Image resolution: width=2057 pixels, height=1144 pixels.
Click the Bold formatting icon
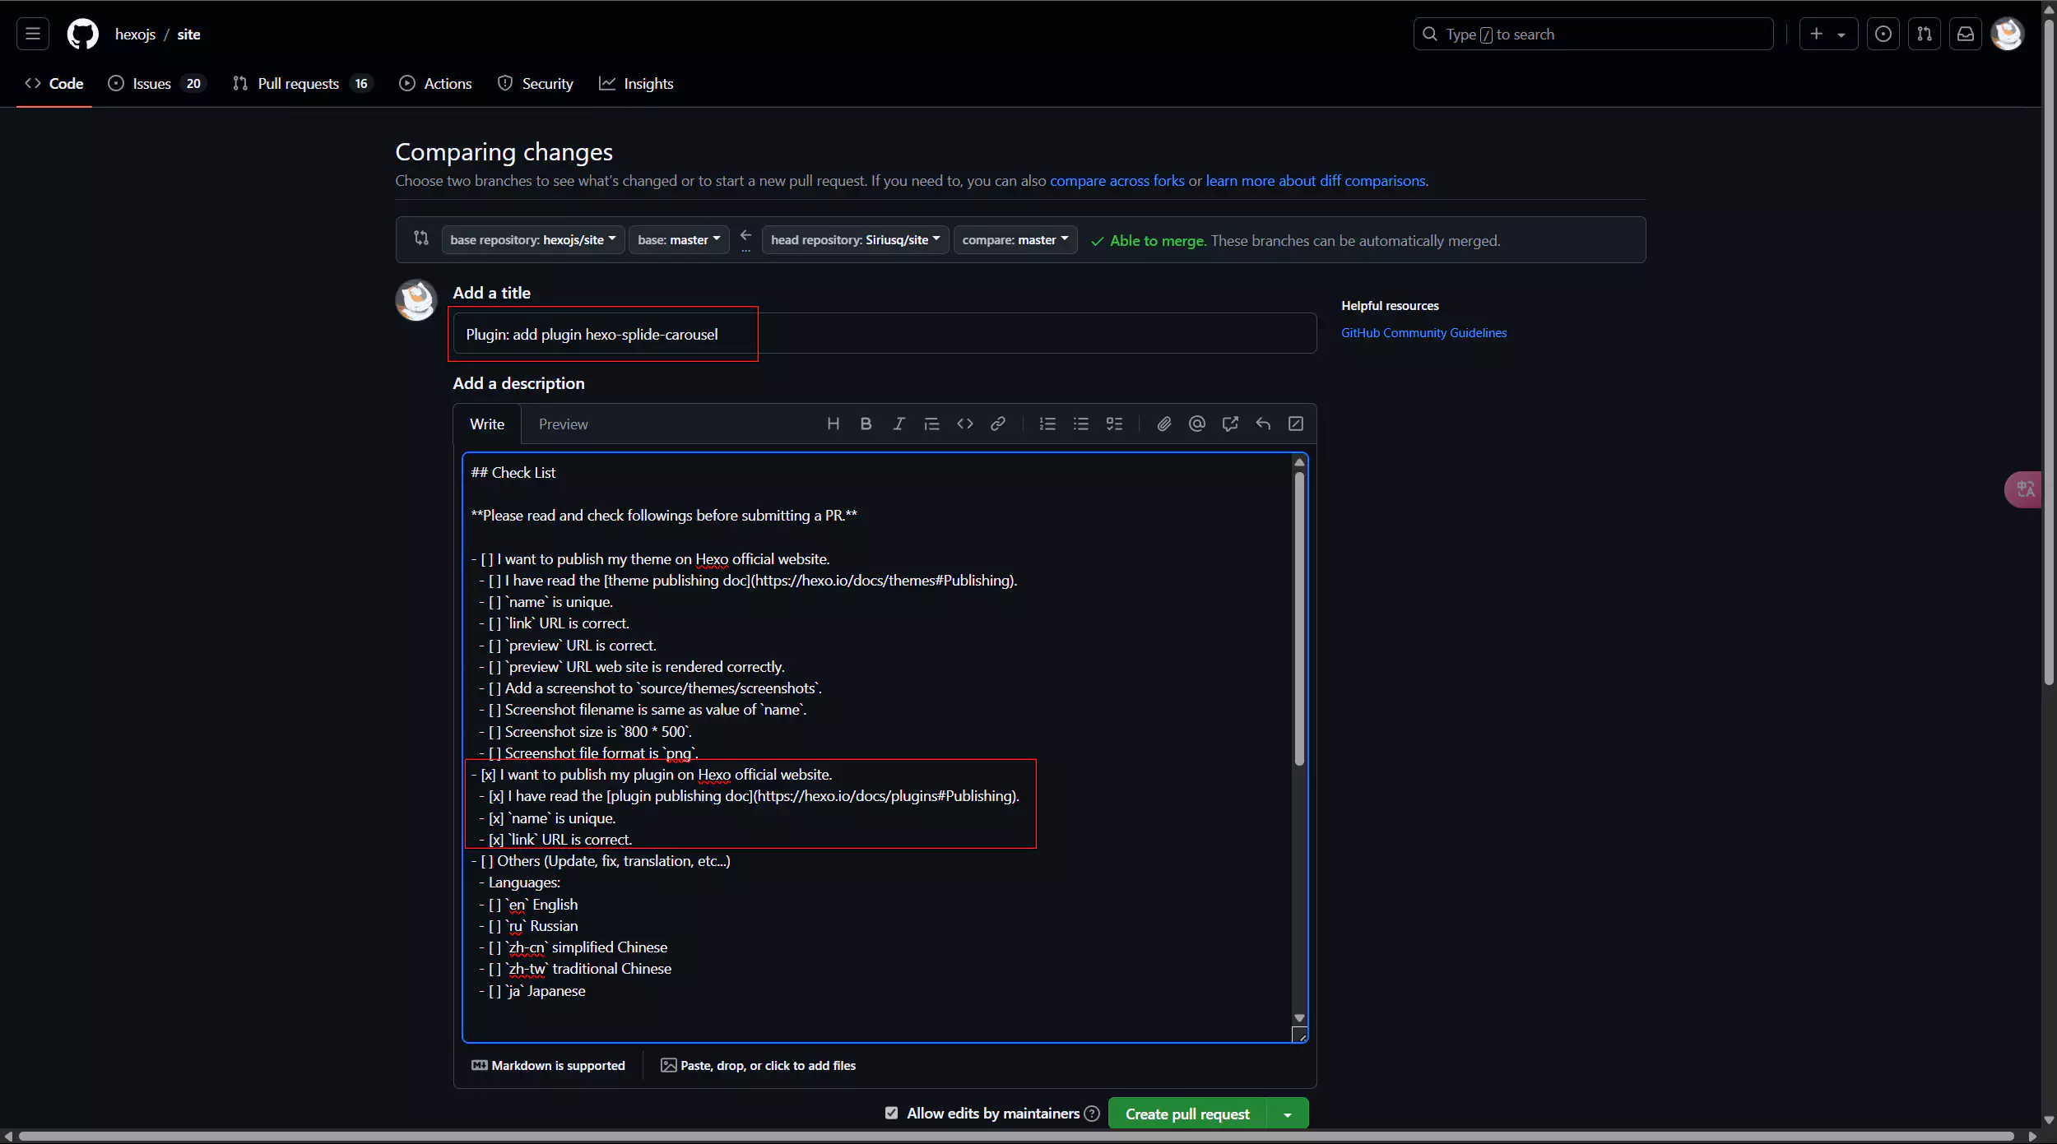coord(866,424)
